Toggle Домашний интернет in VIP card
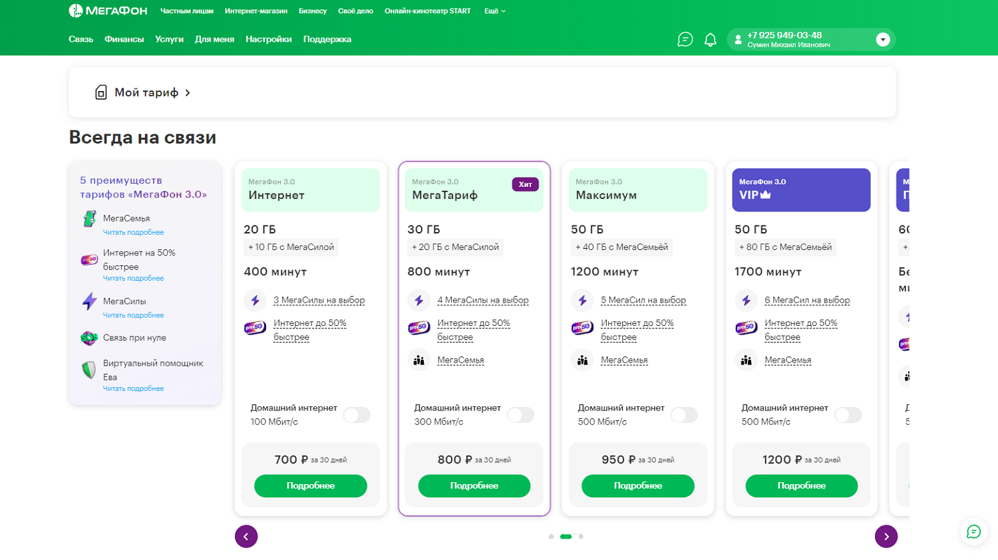This screenshot has height=560, width=998. (848, 415)
